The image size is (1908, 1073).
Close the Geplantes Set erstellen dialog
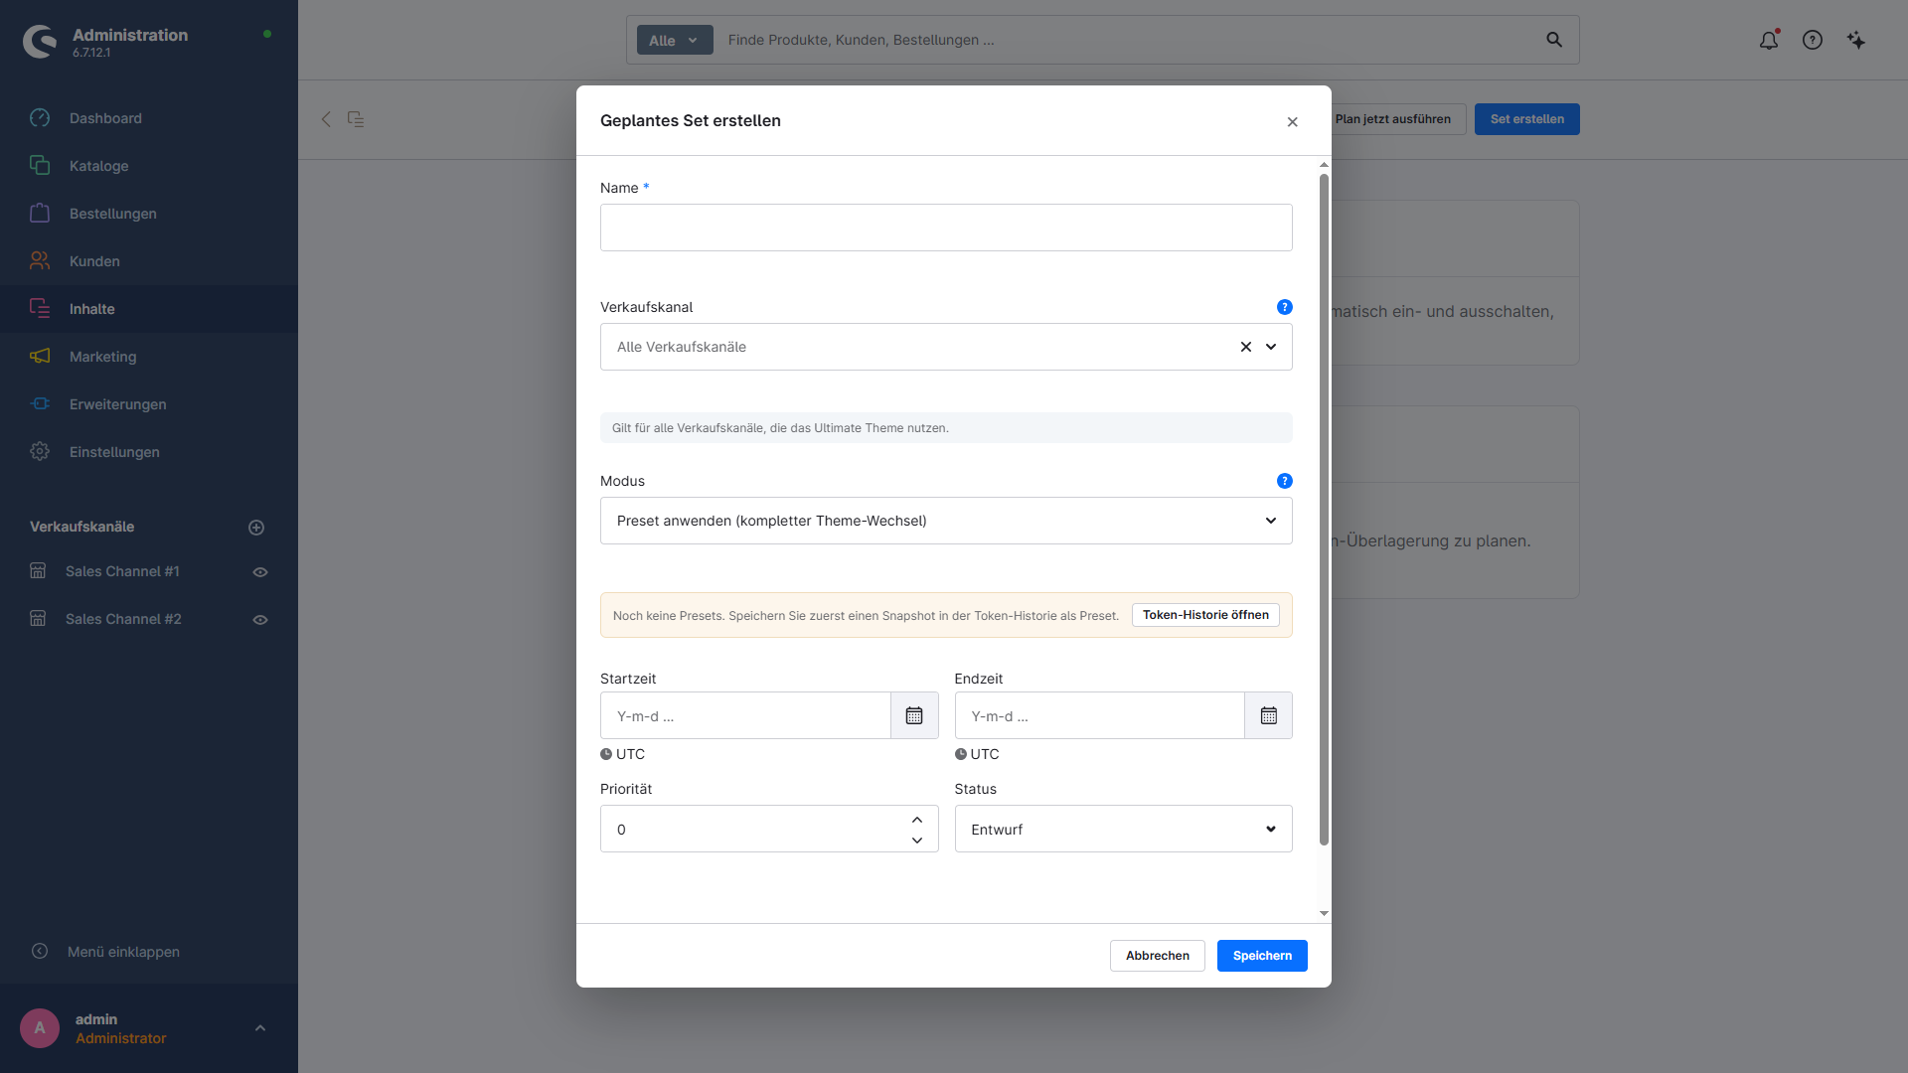1293,122
